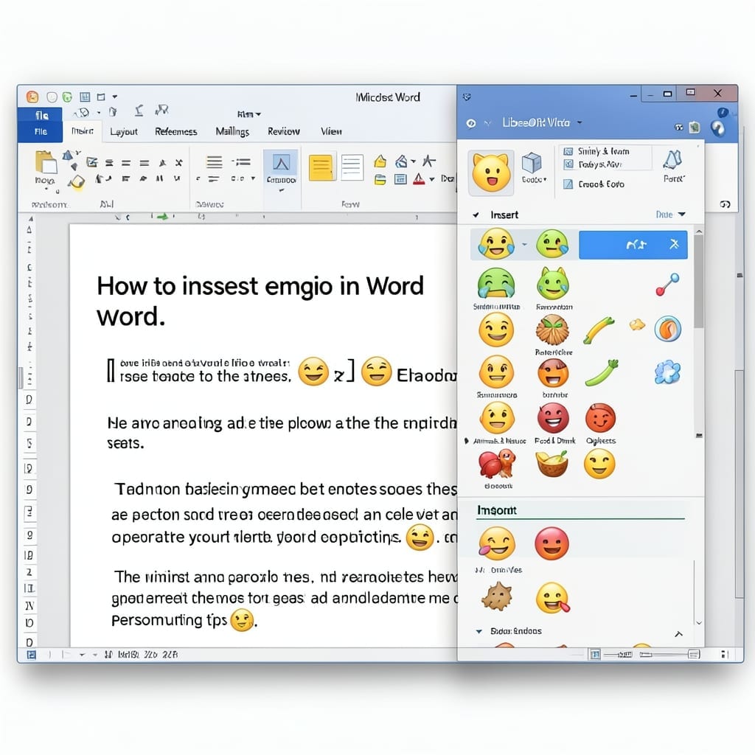Click the blue gear-shaped icon in the emoji grid
755x755 pixels.
point(668,372)
